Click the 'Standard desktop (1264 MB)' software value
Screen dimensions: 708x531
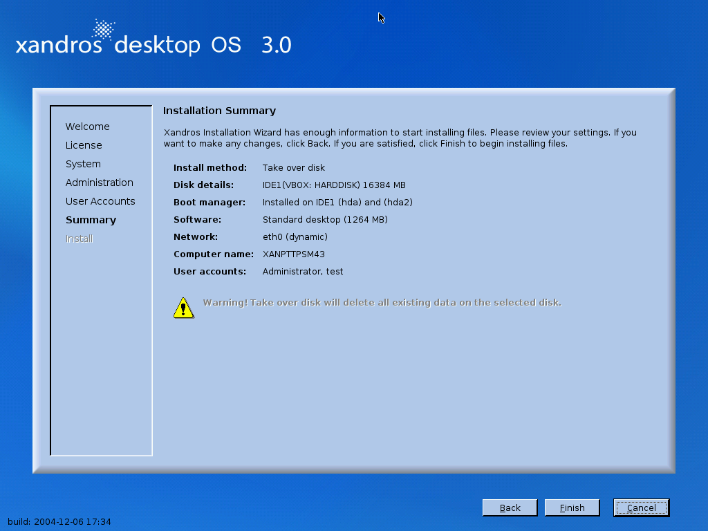(325, 219)
